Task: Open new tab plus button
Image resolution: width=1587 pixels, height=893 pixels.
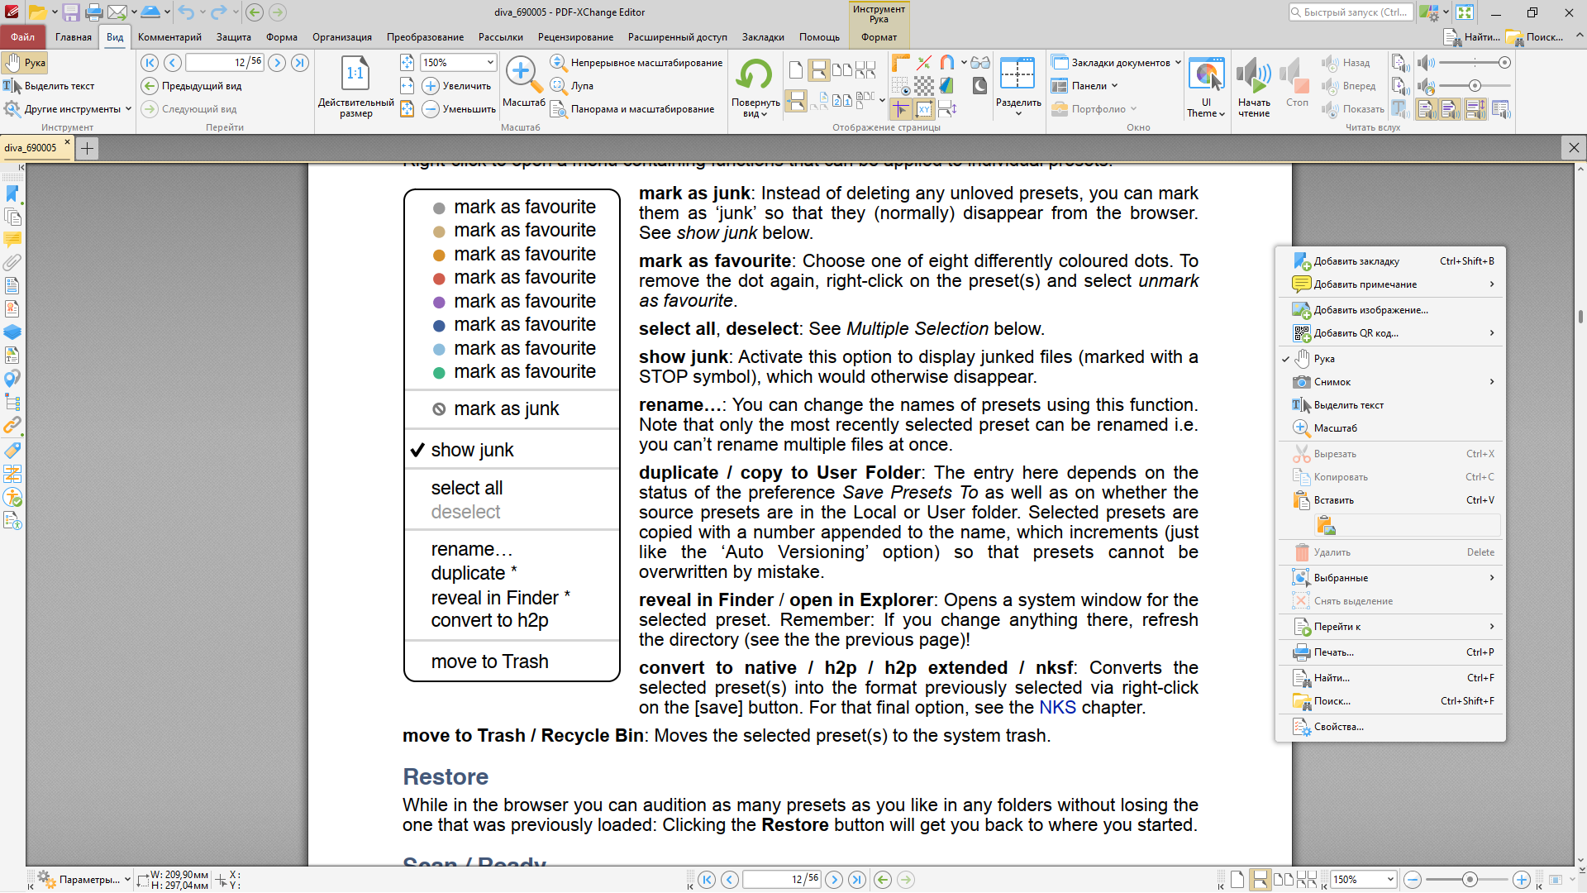Action: pos(87,149)
